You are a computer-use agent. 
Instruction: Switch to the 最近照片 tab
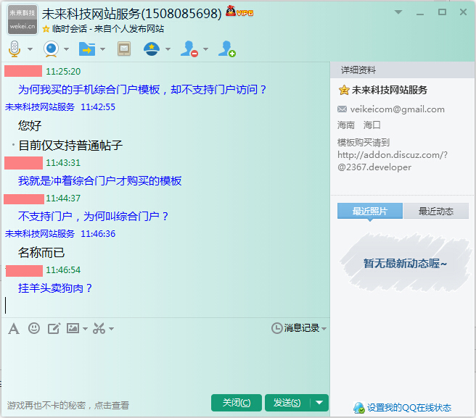[x=370, y=211]
